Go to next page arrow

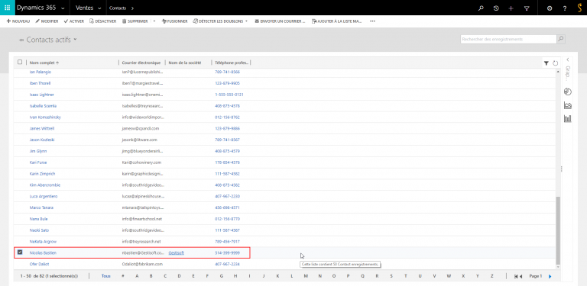pyautogui.click(x=550, y=276)
